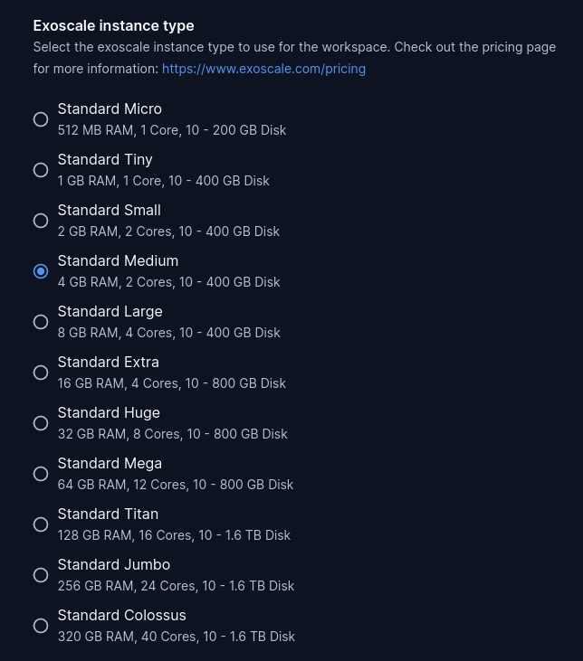This screenshot has width=583, height=661.
Task: Click the "32 GB RAM, 8 Cores" description
Action: point(172,434)
